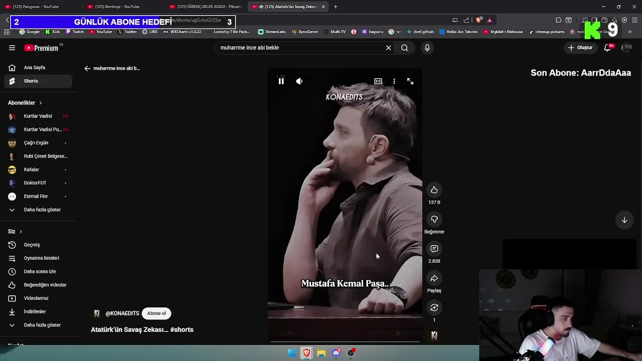
Task: Open the DoktorFUT channel
Action: [x=38, y=183]
